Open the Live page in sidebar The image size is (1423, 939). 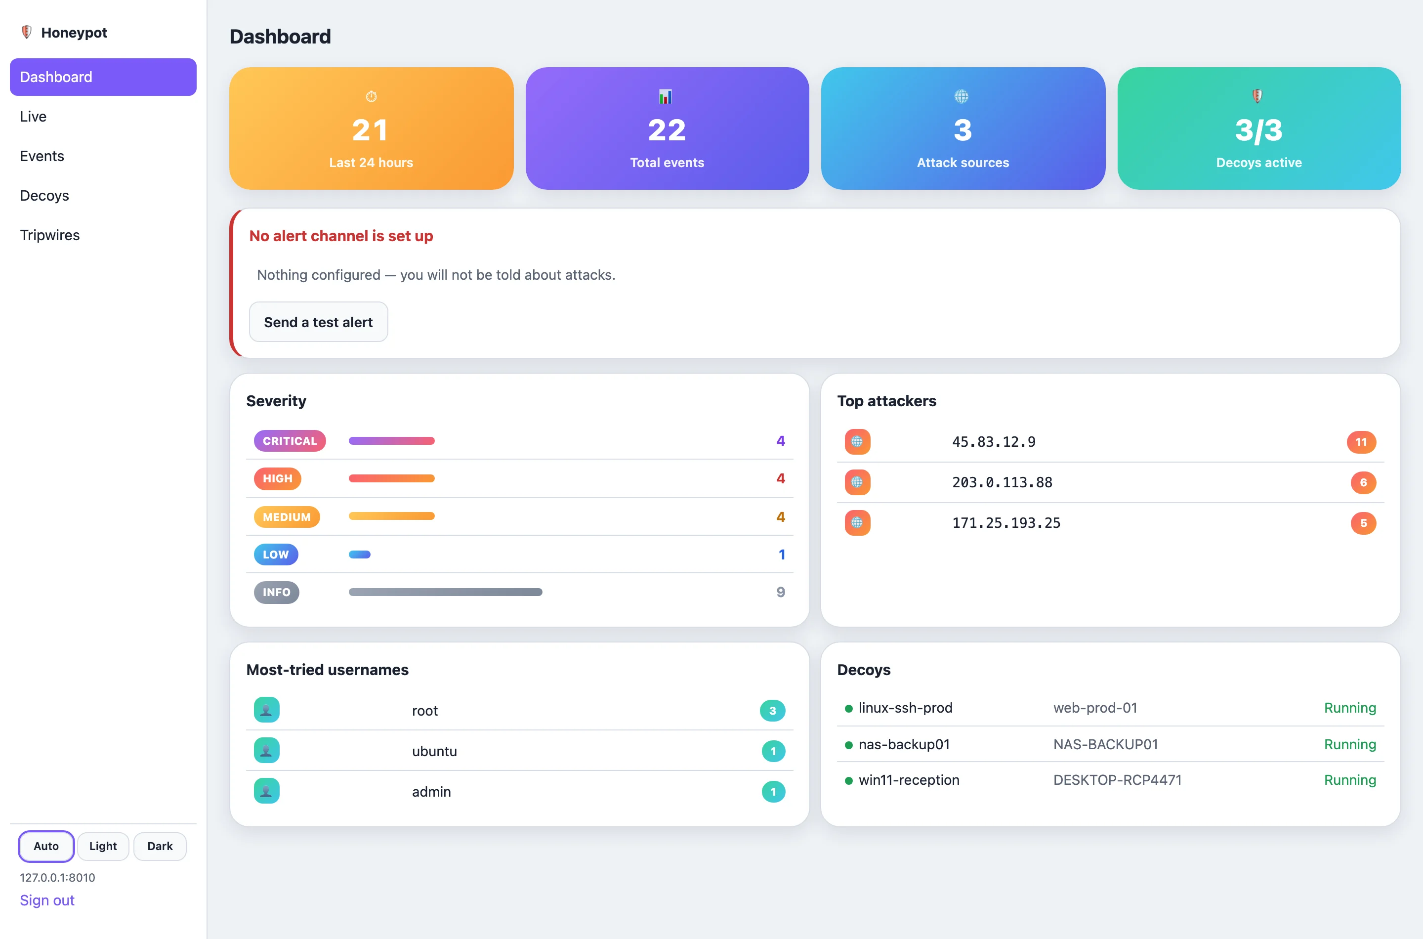pos(103,116)
